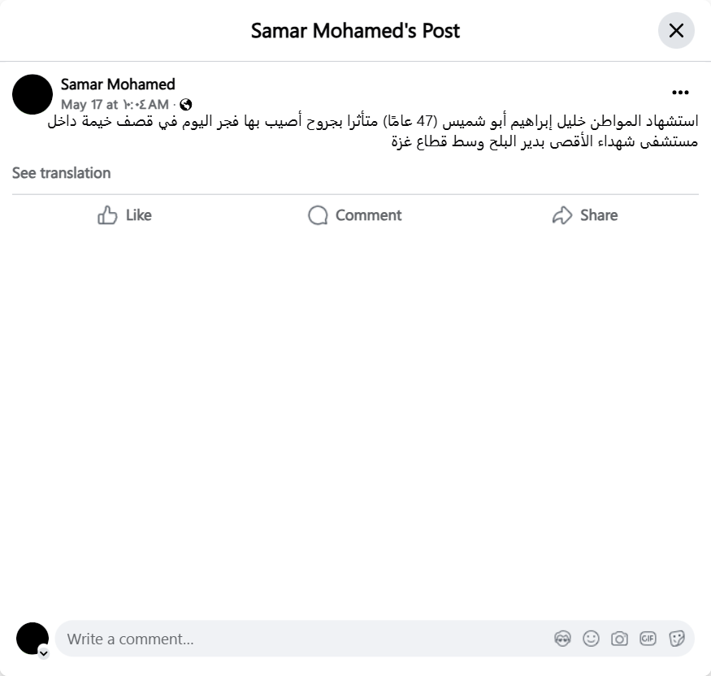Open the three-dot post options menu
The image size is (711, 676).
(x=680, y=93)
